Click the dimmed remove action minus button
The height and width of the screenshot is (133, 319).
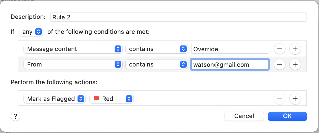[279, 99]
